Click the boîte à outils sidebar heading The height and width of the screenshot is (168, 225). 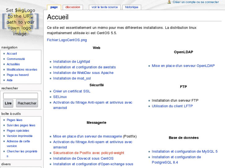pyautogui.click(x=11, y=114)
